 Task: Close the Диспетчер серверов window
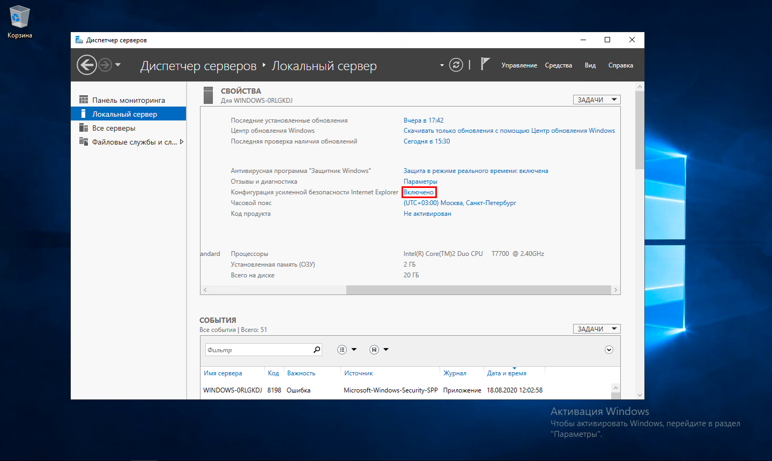[x=632, y=40]
